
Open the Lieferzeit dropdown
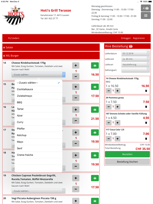(x=135, y=59)
